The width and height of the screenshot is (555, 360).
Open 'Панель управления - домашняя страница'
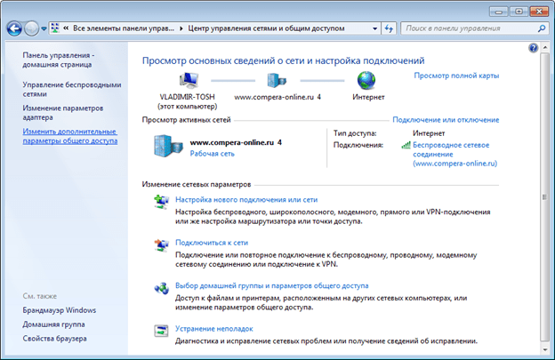point(59,60)
